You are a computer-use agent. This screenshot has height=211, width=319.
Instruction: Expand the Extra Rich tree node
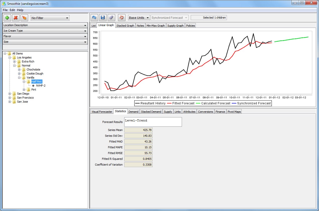tap(15, 61)
